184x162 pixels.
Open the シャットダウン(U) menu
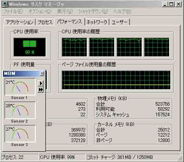coord(93,11)
